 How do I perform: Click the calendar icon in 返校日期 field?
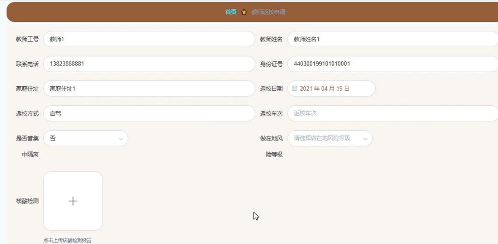(294, 88)
